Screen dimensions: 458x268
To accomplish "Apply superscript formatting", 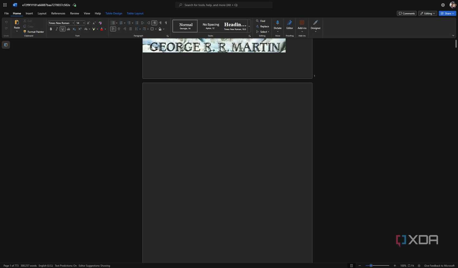I will 80,29.
